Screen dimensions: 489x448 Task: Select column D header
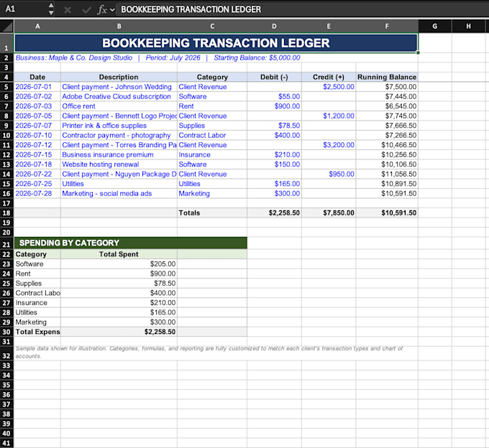click(x=274, y=26)
